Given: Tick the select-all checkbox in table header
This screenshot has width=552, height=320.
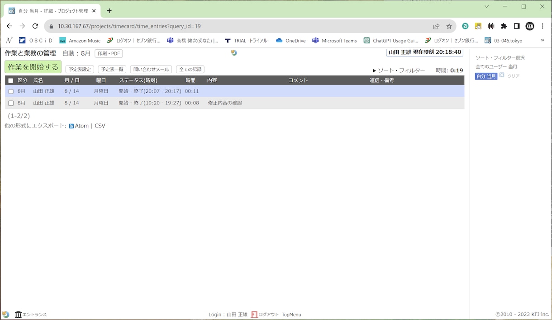Looking at the screenshot, I should [x=11, y=81].
